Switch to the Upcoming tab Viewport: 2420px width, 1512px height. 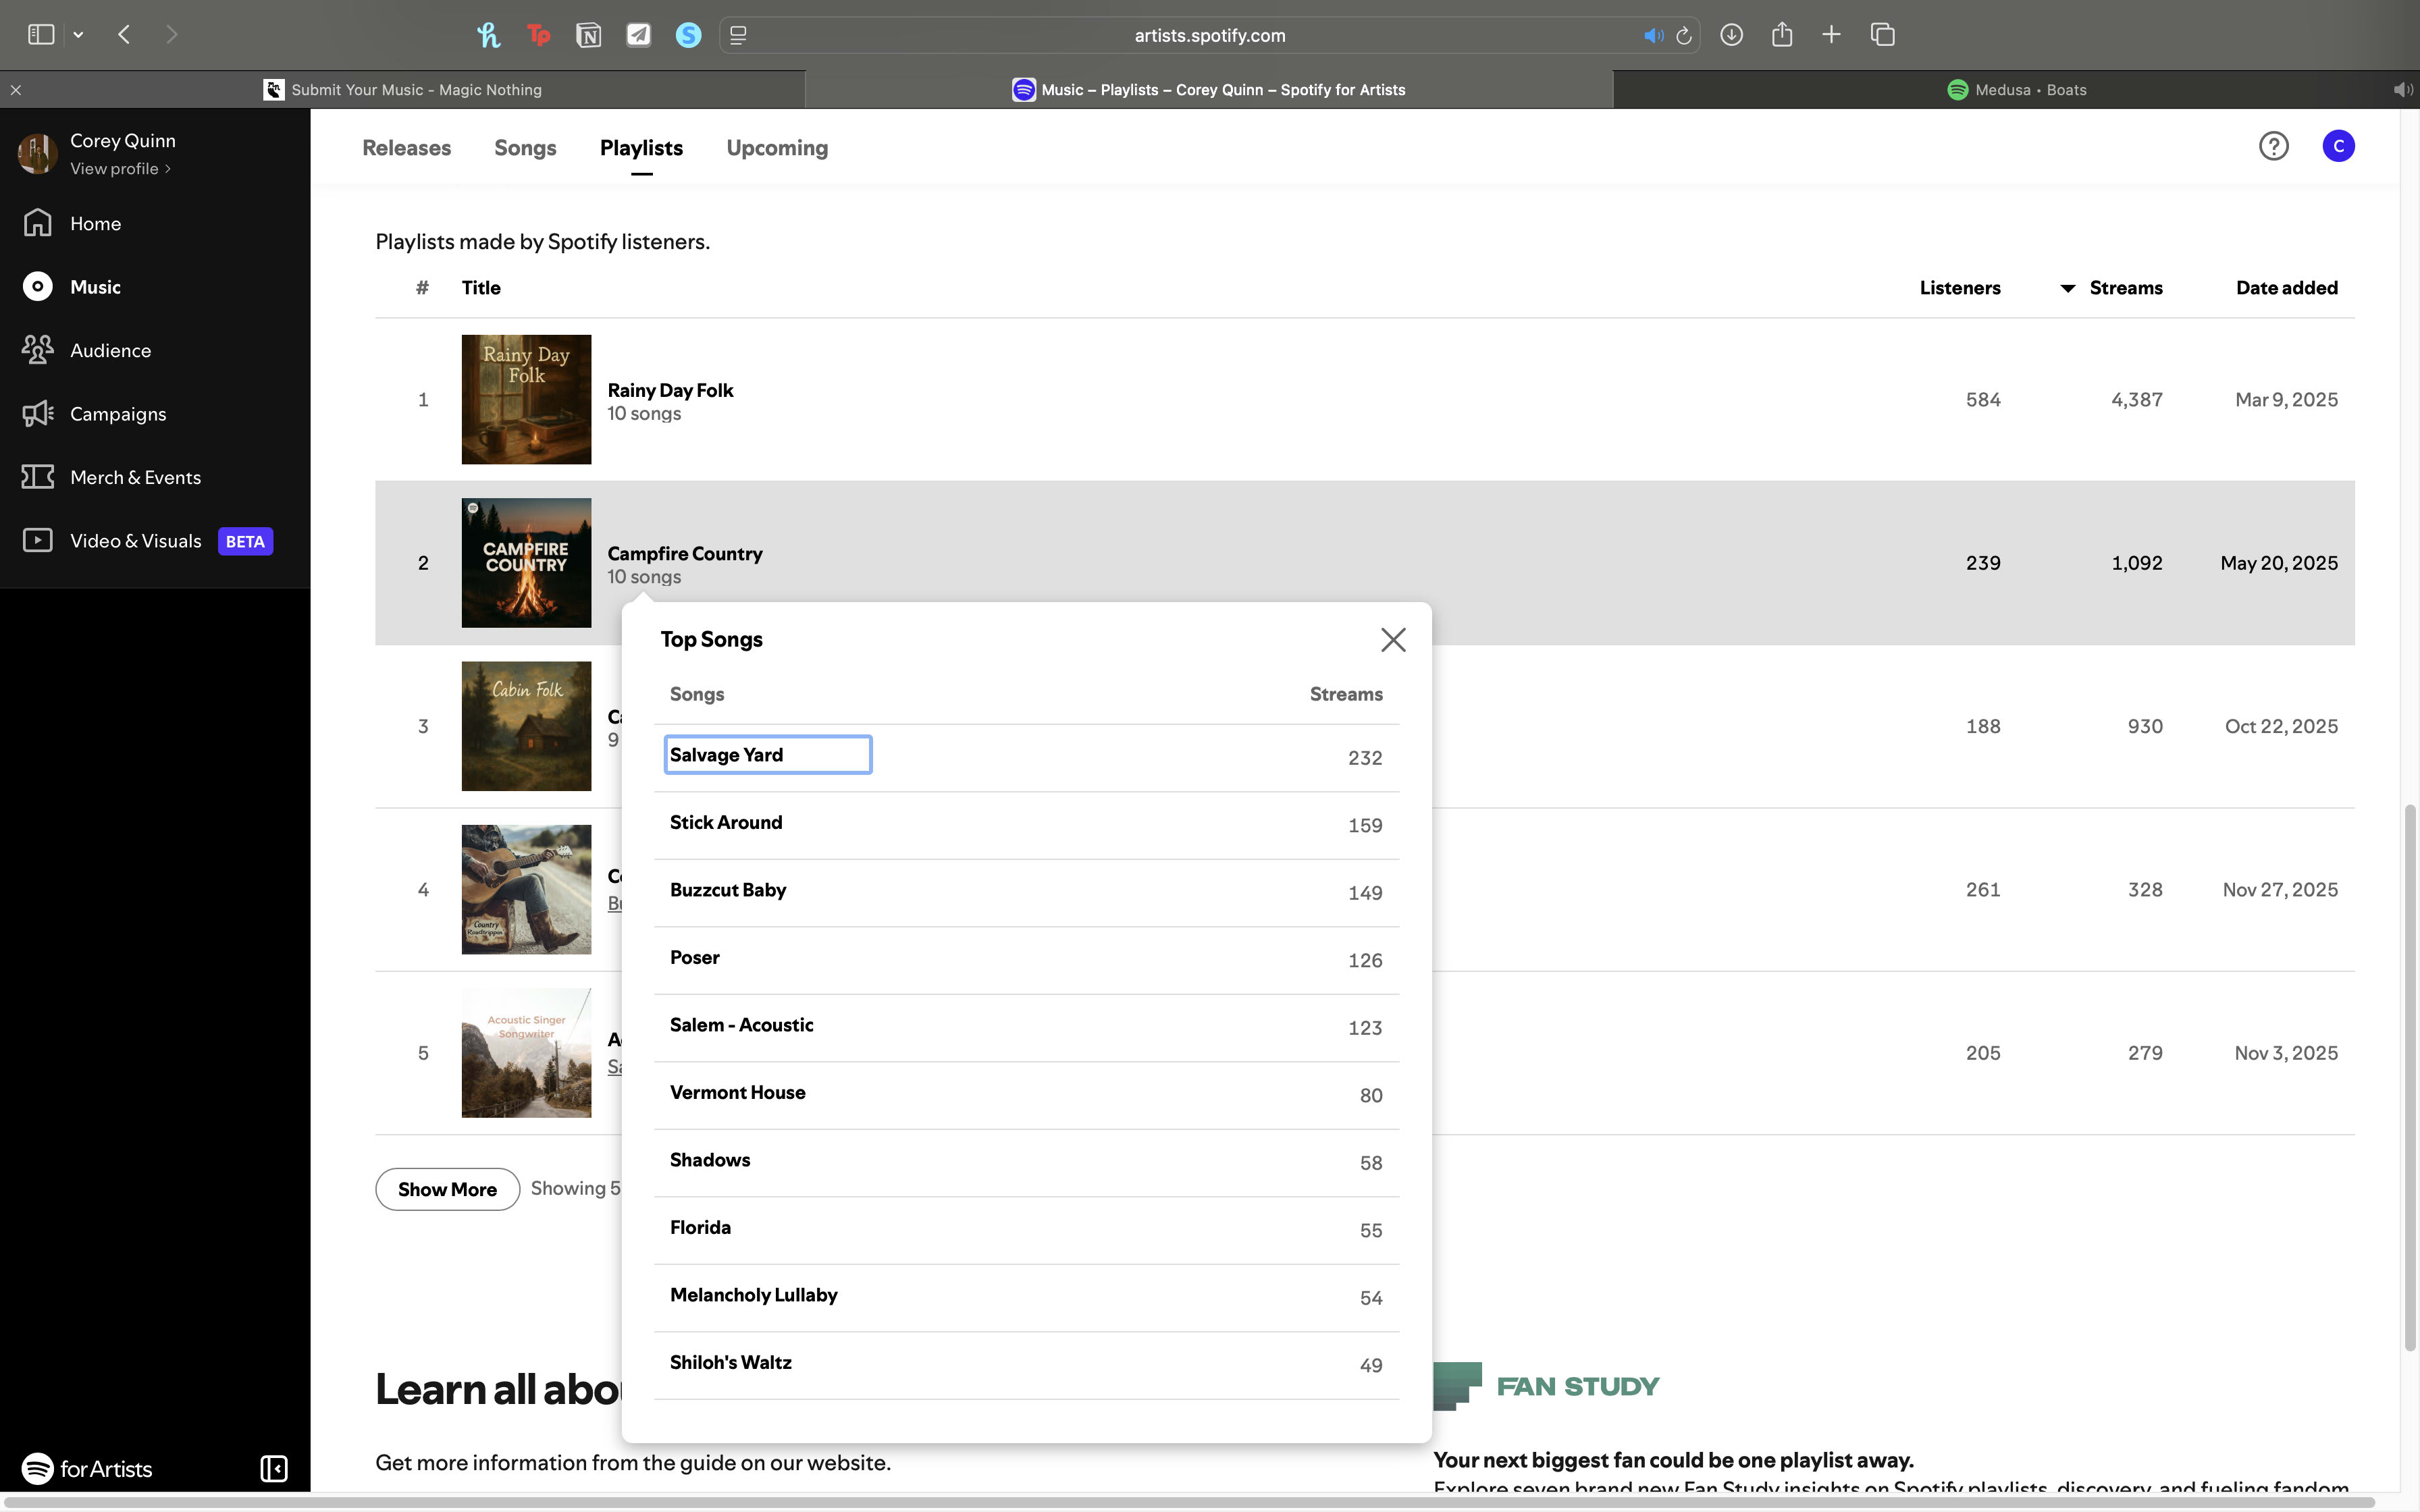777,148
